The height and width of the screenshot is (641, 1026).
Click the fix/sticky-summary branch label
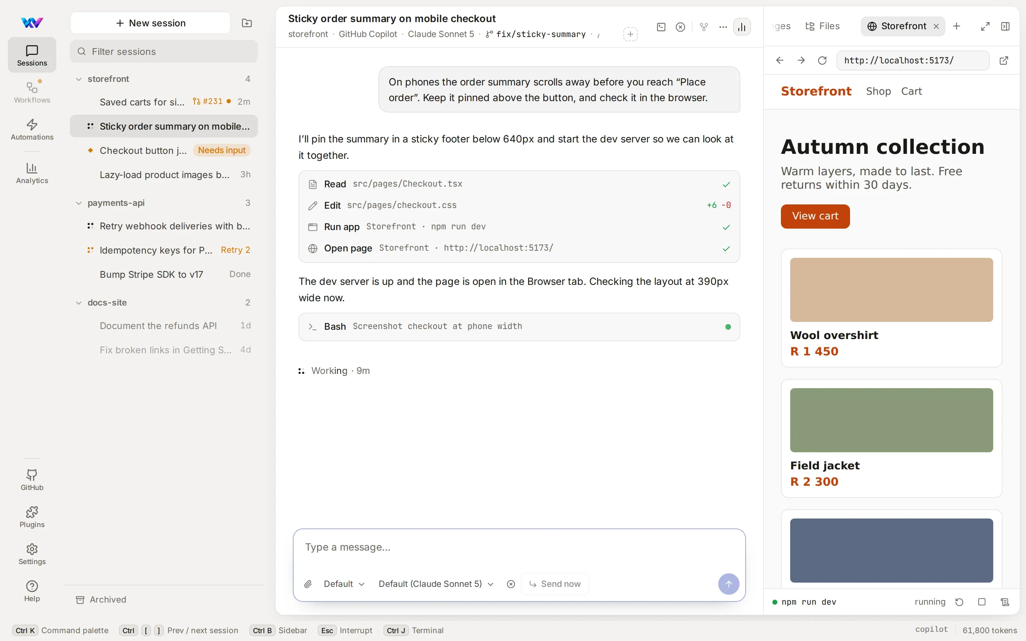[x=536, y=34]
